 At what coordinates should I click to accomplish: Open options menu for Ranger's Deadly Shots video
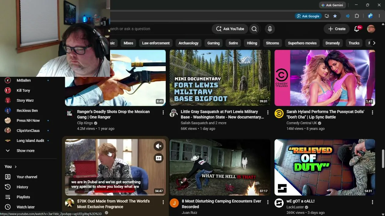pyautogui.click(x=163, y=112)
